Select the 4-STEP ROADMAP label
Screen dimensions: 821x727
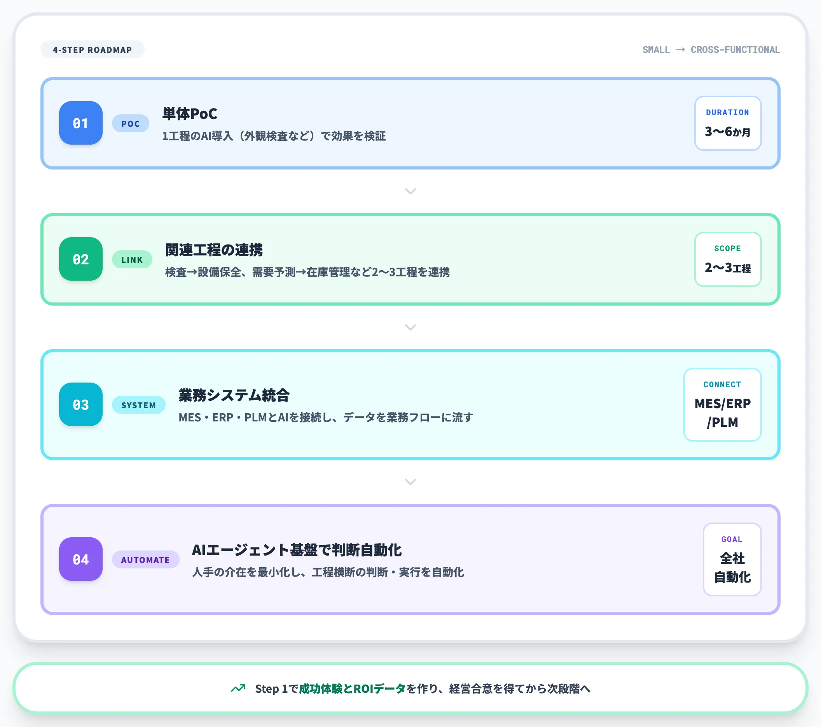pos(92,49)
